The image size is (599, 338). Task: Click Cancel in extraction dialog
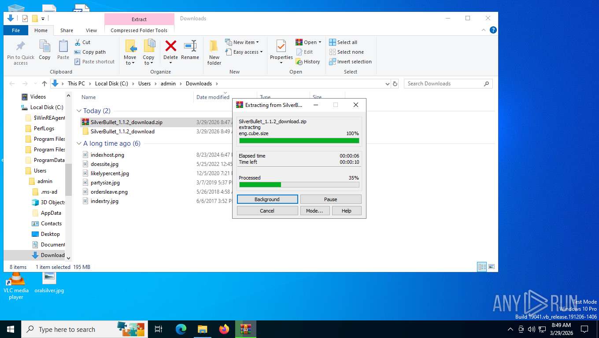267,211
